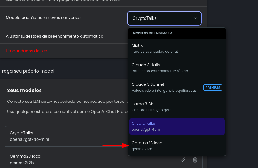Click the red arrow pointing at Gemma2B local
Viewport: 258px width, 168px height.
point(116,145)
